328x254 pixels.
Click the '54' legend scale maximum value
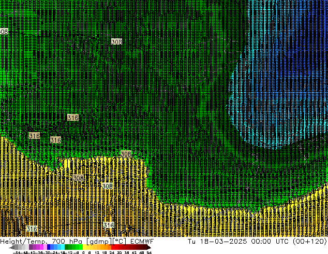tap(149, 252)
